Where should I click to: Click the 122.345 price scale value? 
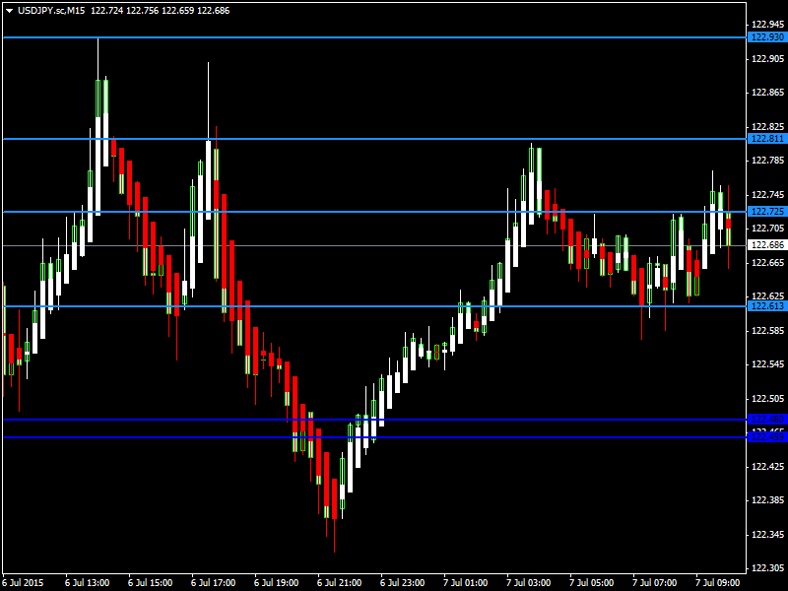point(766,534)
